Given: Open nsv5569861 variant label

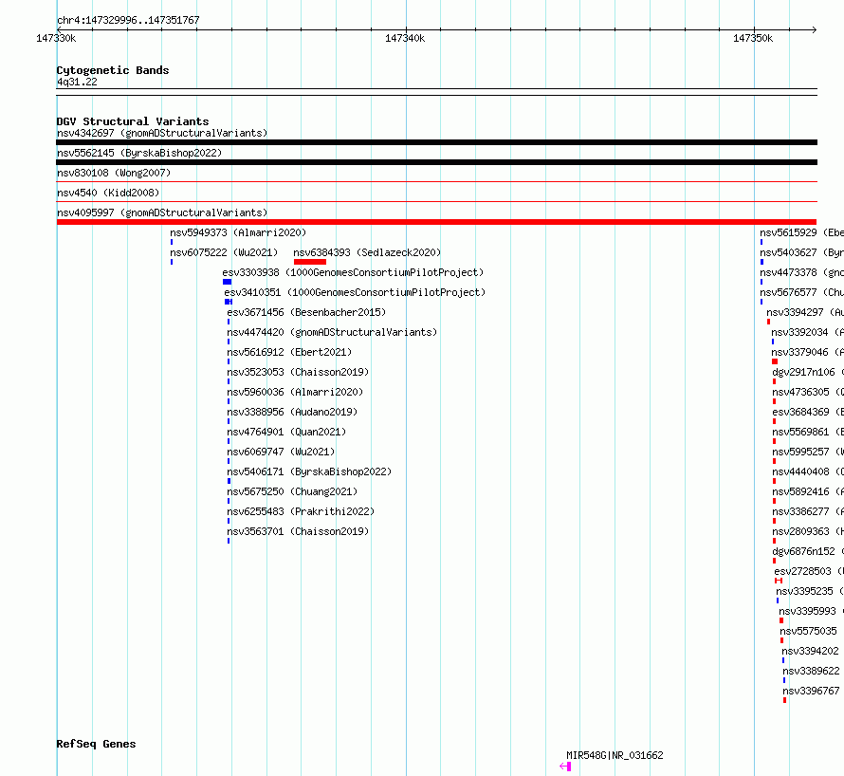Looking at the screenshot, I should point(808,432).
